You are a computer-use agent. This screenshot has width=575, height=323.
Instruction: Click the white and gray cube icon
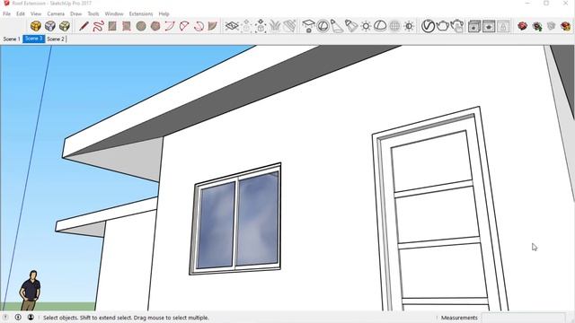[x=50, y=26]
